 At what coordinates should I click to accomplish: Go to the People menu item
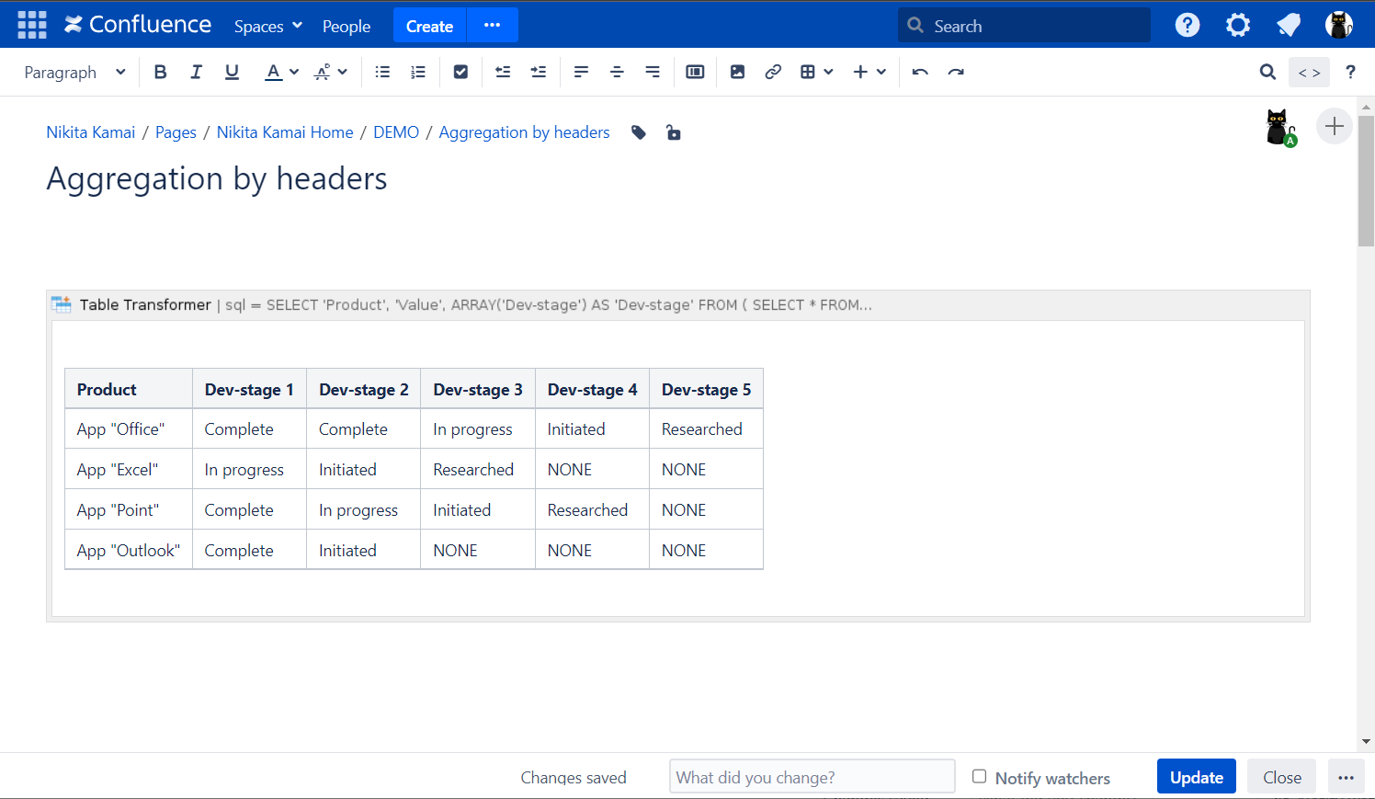[347, 26]
